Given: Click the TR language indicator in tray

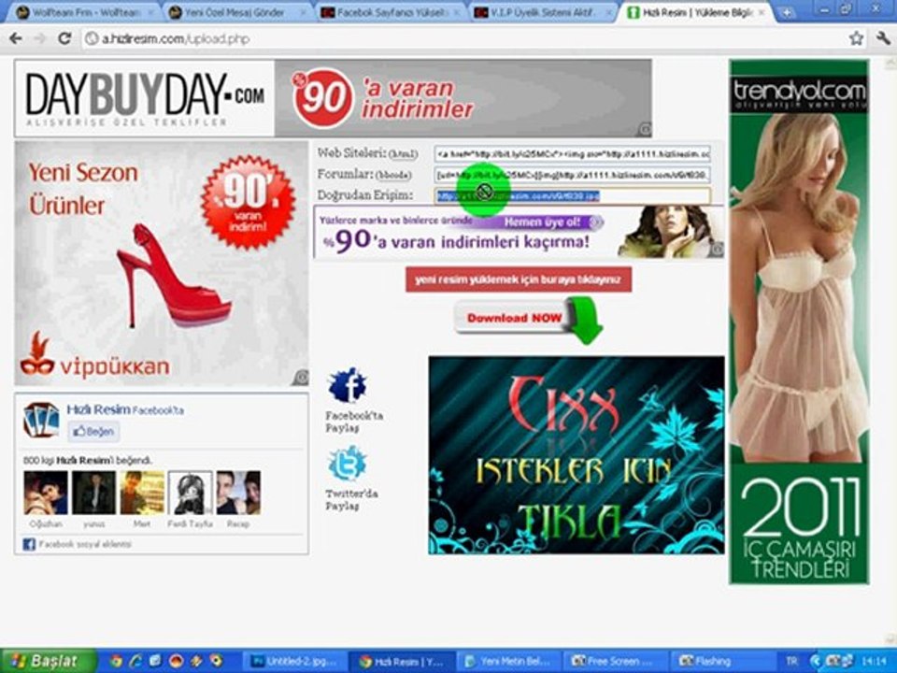Looking at the screenshot, I should point(791,662).
